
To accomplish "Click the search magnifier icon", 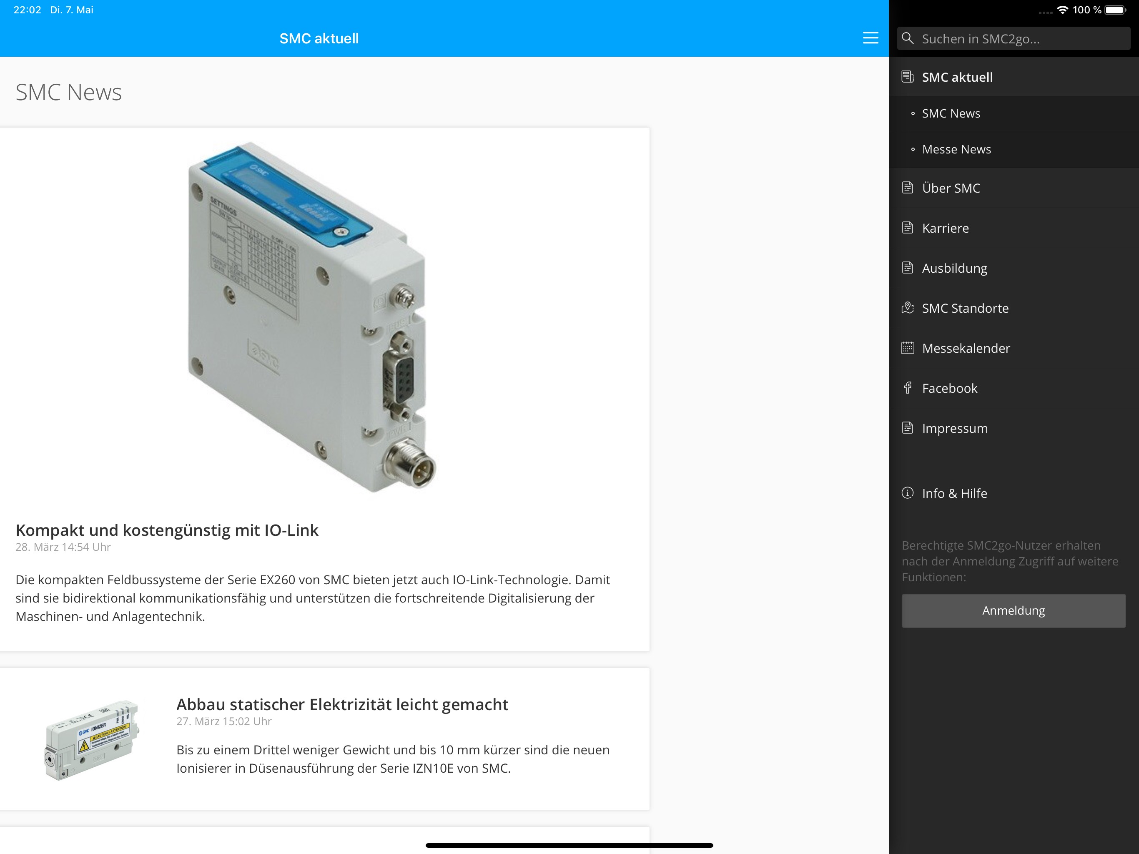I will 908,38.
